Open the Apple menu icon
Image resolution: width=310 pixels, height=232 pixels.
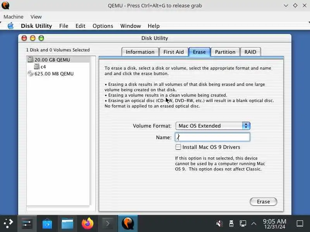(x=11, y=26)
